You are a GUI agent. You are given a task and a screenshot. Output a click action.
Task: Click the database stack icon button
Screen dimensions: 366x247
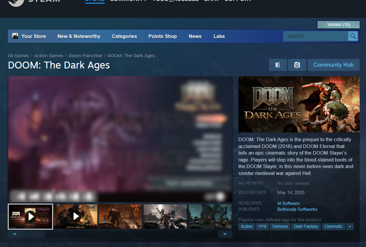click(x=297, y=65)
